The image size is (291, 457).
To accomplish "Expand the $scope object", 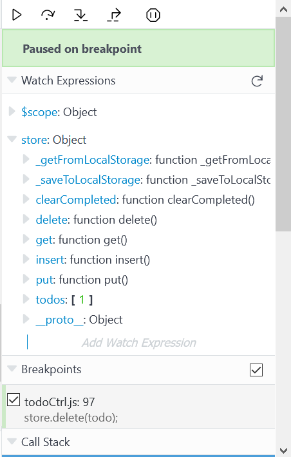I will (x=12, y=112).
